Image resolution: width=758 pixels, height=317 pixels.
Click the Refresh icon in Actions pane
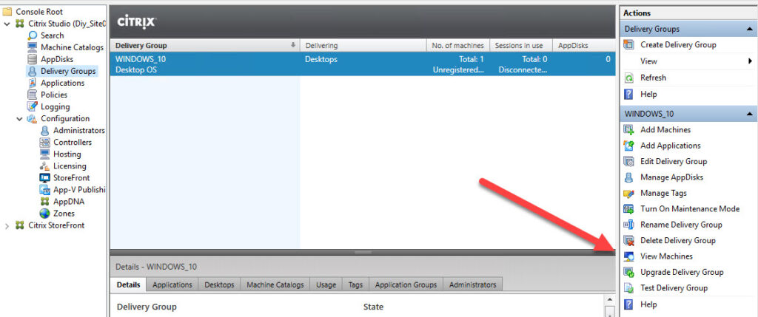point(629,78)
